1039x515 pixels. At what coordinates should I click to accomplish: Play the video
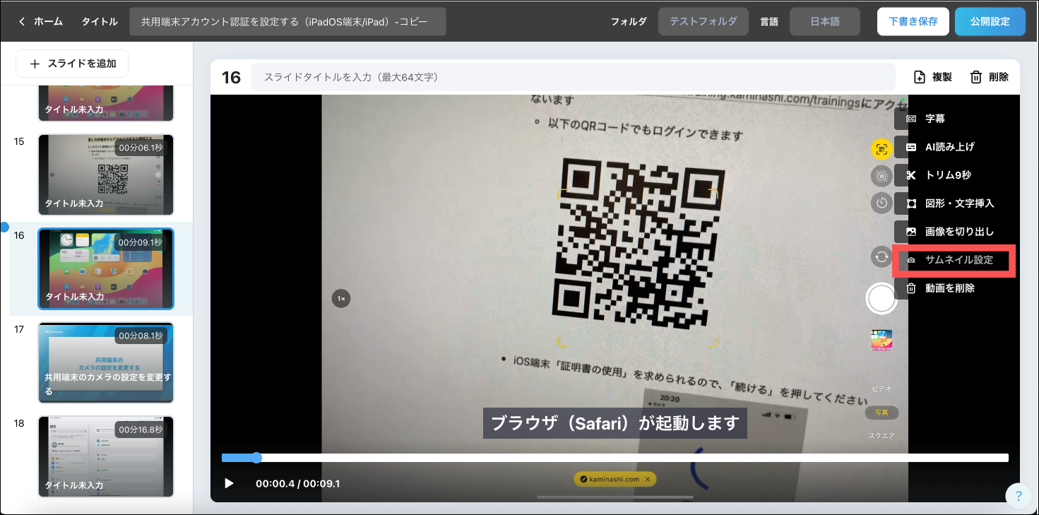[x=229, y=483]
